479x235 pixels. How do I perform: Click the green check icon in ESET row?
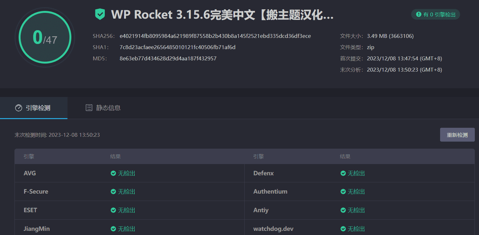pos(113,210)
